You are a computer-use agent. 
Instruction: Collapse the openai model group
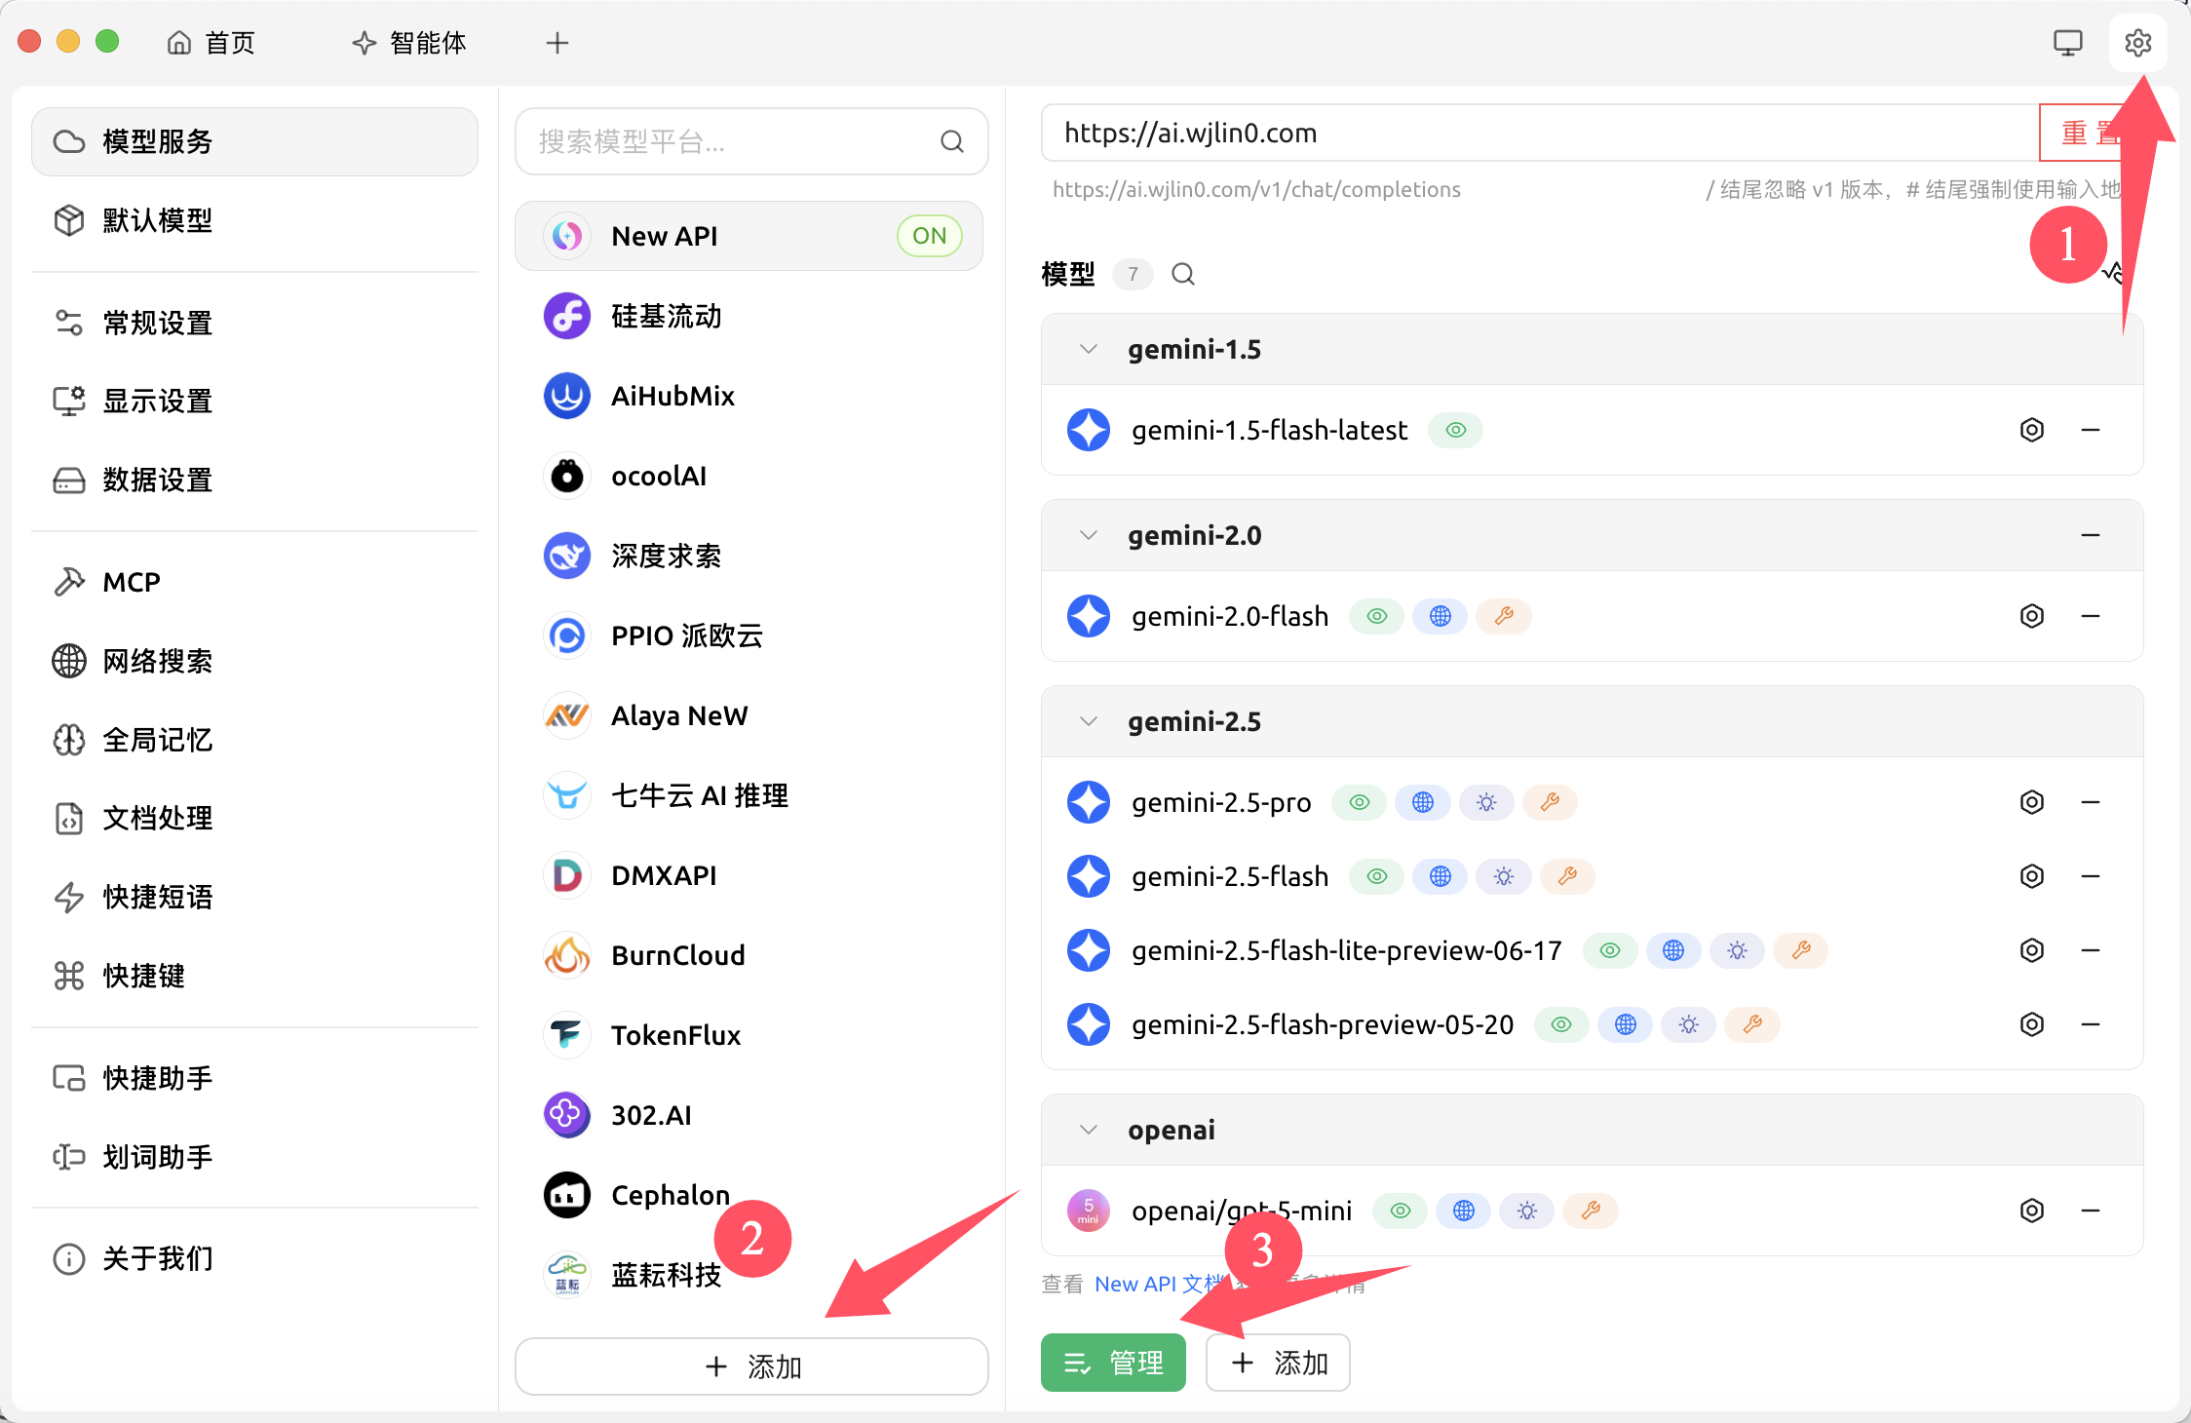(x=1089, y=1130)
